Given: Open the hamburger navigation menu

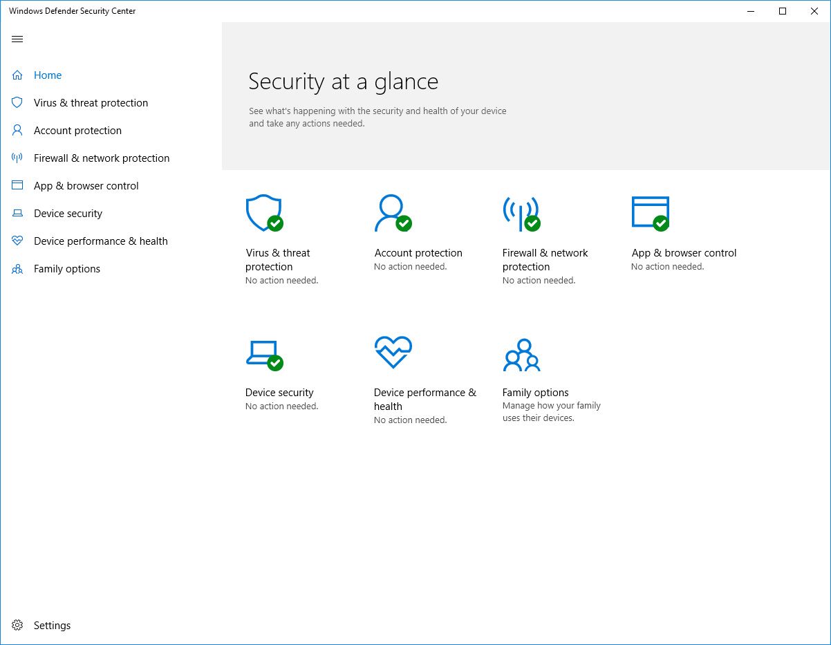Looking at the screenshot, I should (x=17, y=39).
